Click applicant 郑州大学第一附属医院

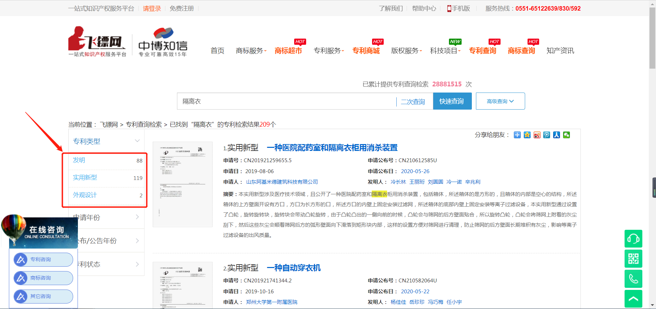pos(272,302)
